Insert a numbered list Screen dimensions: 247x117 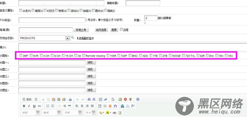click(x=48, y=106)
